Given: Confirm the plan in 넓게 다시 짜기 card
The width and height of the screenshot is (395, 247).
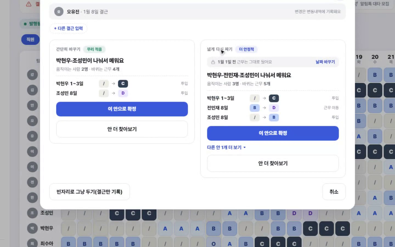Looking at the screenshot, I should (x=273, y=133).
